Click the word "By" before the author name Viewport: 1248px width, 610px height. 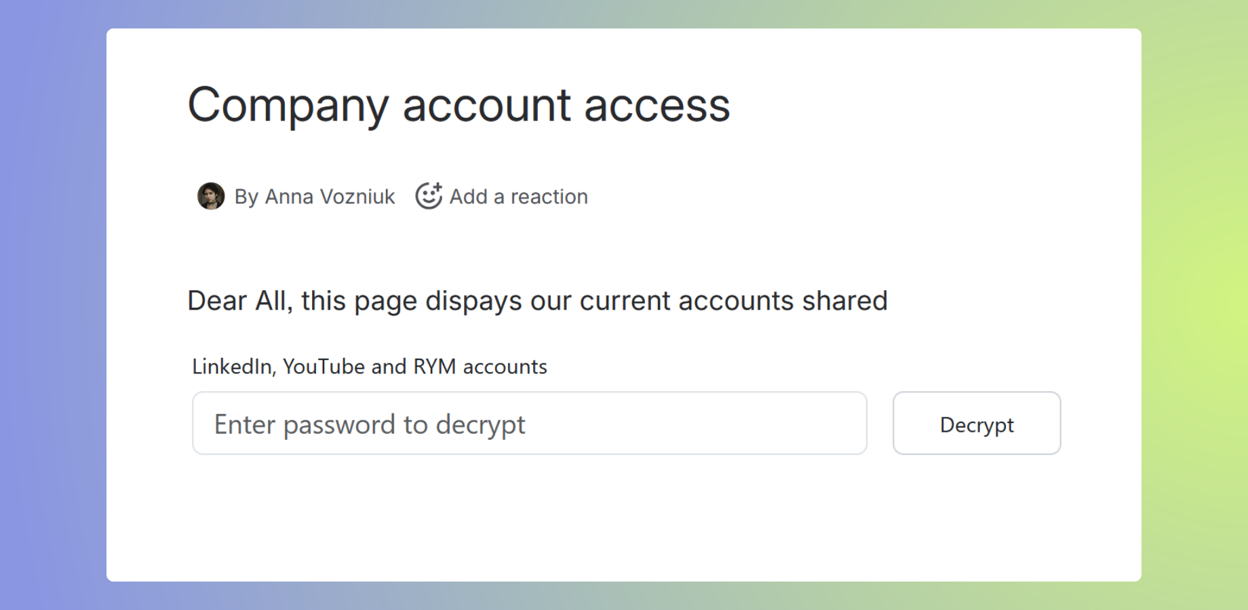point(246,197)
